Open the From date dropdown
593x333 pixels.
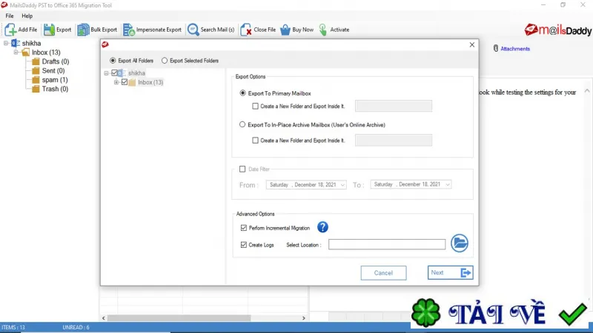(x=342, y=184)
